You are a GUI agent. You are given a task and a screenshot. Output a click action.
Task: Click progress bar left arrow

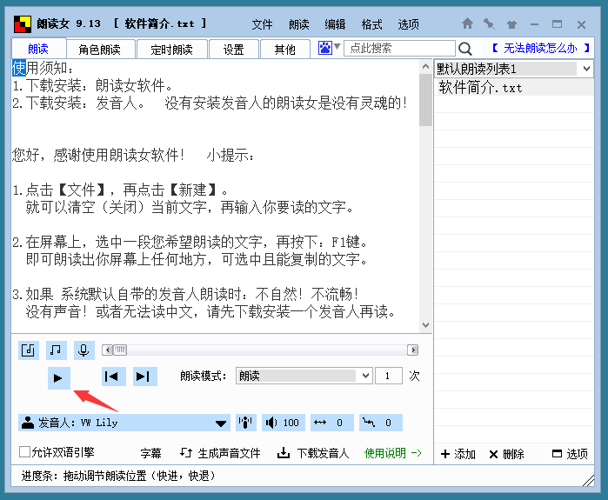pyautogui.click(x=107, y=350)
